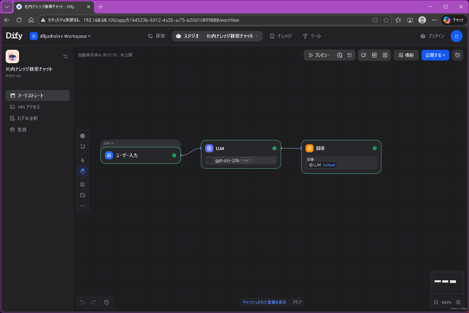The width and height of the screenshot is (469, 313).
Task: Open the browser three-dots settings menu
Action: (x=434, y=20)
